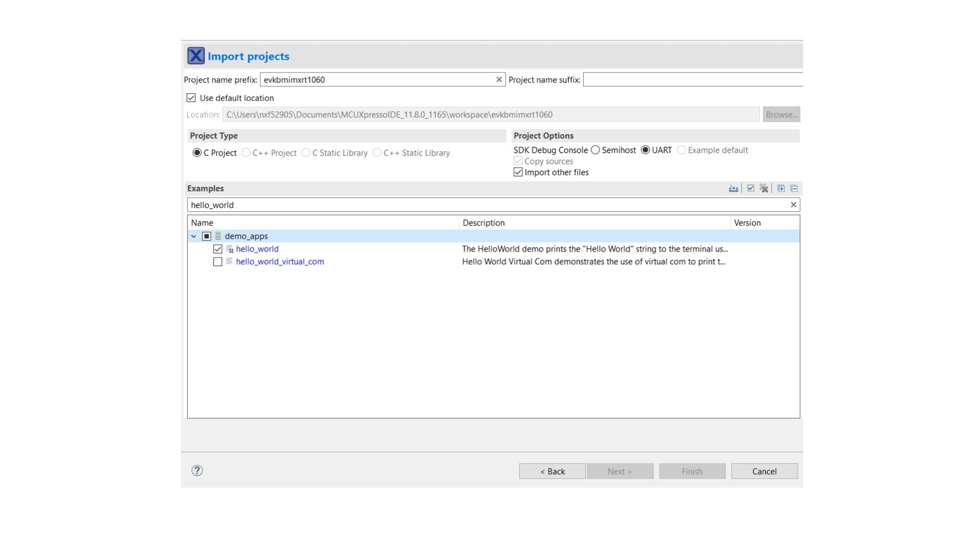Image resolution: width=958 pixels, height=538 pixels.
Task: Open the import archive icon above Examples
Action: [x=733, y=188]
